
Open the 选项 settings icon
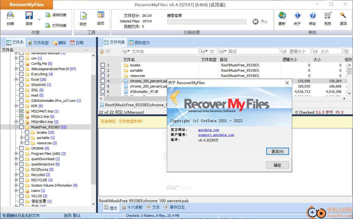[100, 19]
